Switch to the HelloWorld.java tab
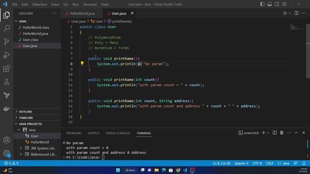Screen dimensions: 310x174 pyautogui.click(x=82, y=13)
